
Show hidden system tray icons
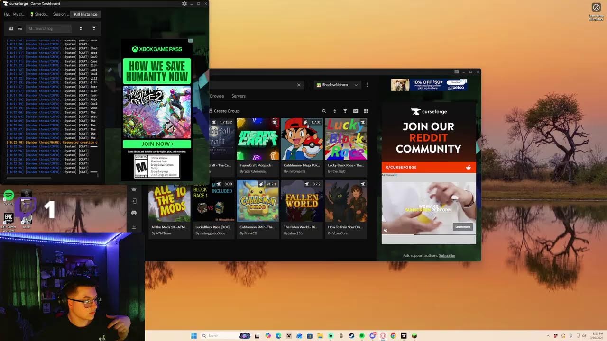(x=548, y=336)
